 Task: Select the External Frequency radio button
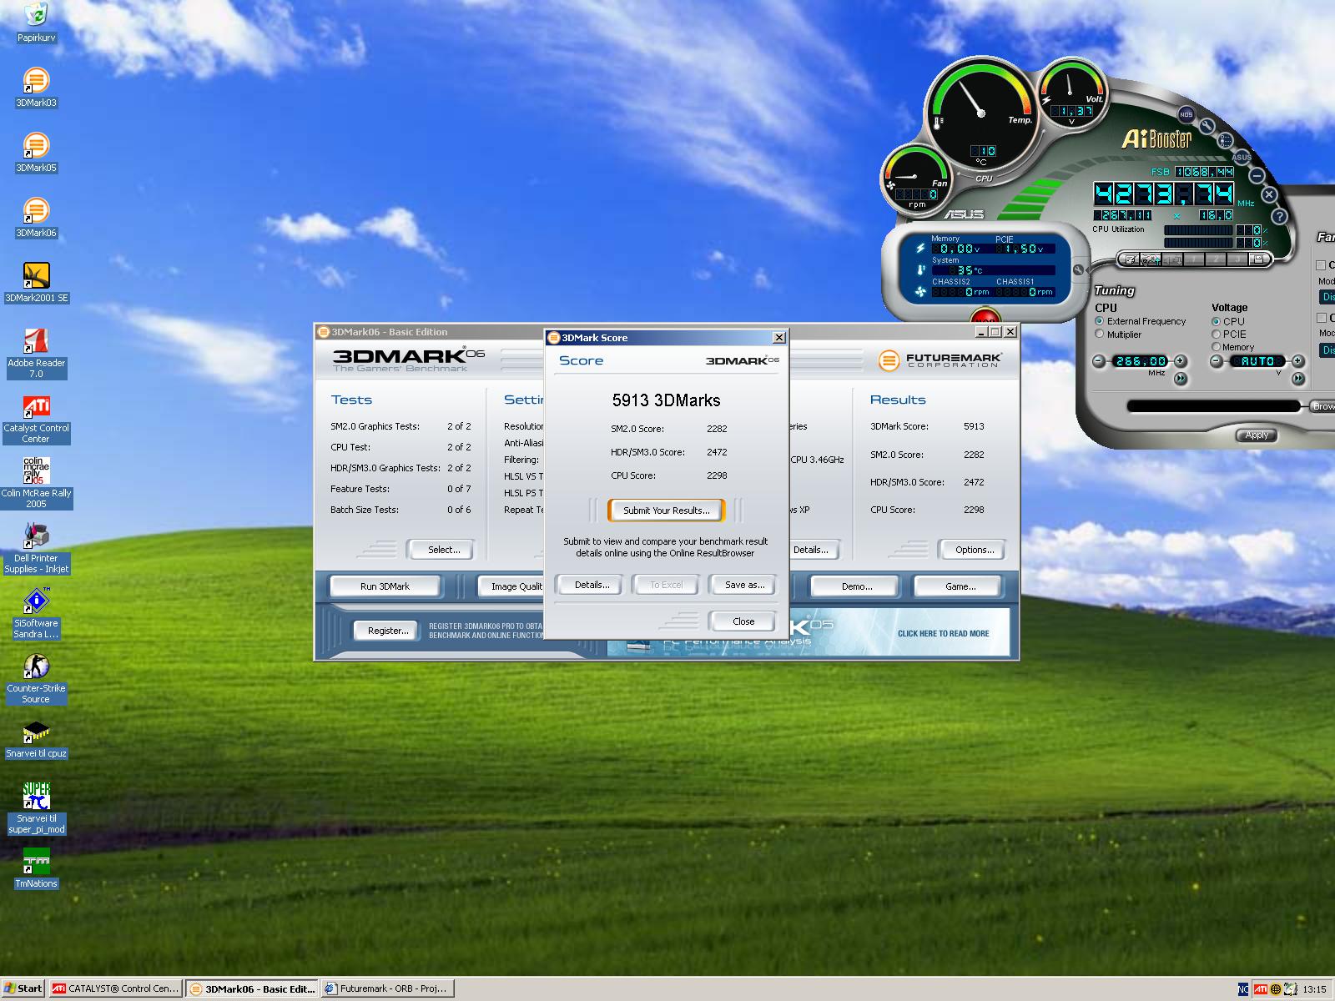click(1100, 321)
